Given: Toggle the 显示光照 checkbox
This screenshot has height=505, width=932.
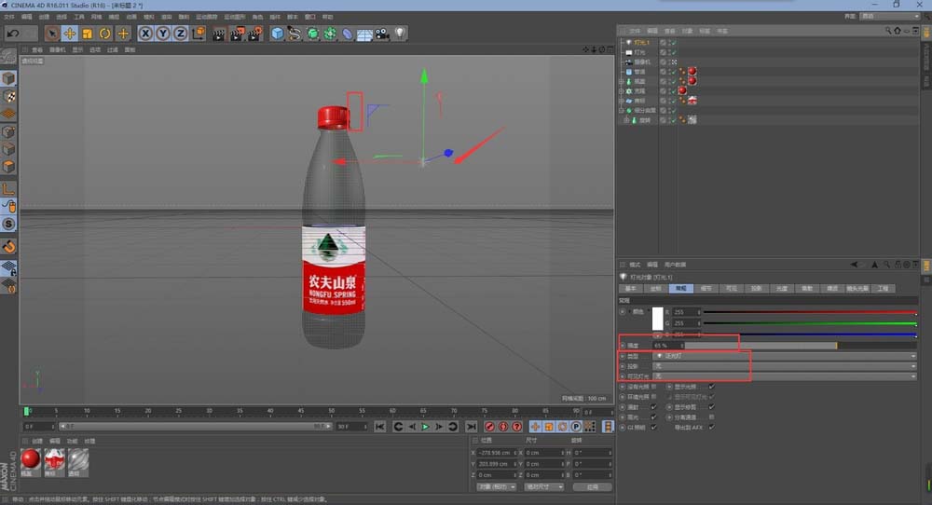Looking at the screenshot, I should (x=711, y=386).
